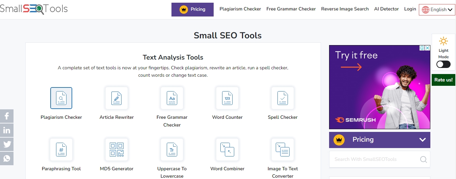Viewport: 456px width, 179px height.
Task: Open the Word Combiner icon
Action: point(227,149)
